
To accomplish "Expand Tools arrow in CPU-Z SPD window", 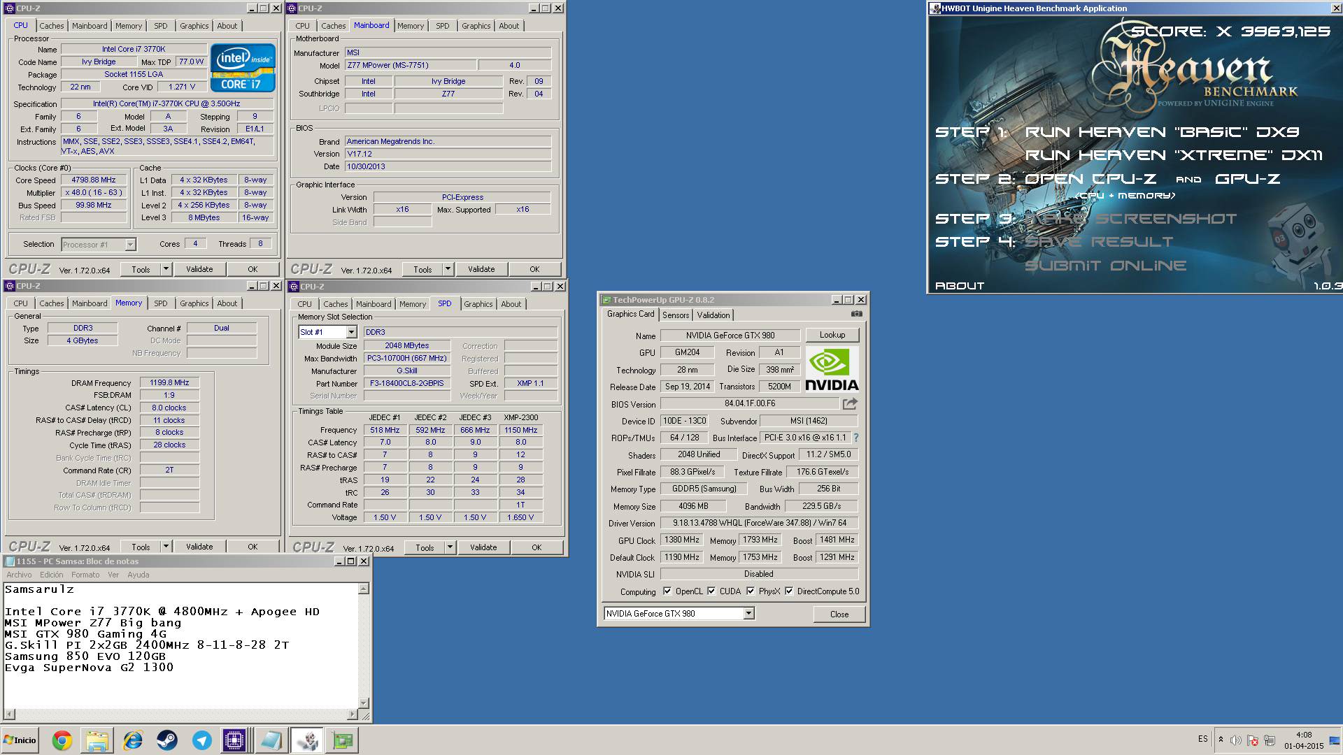I will [x=450, y=547].
